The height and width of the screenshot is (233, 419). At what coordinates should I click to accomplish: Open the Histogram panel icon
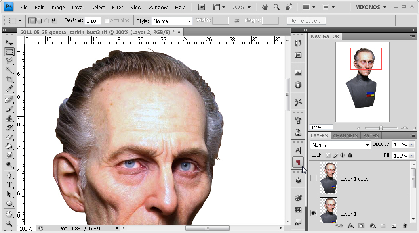click(298, 73)
